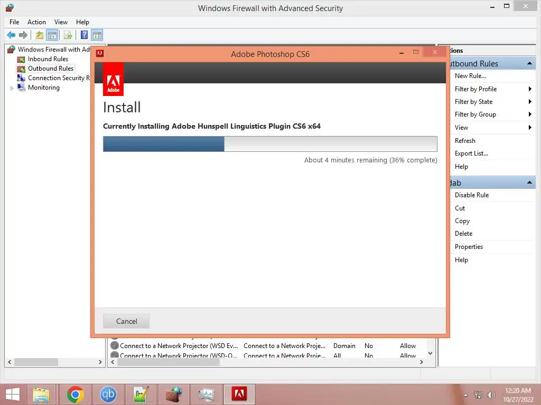Click the console tree horizontal scrollbar thumb
Screen dimensions: 541x405
(x=36, y=362)
